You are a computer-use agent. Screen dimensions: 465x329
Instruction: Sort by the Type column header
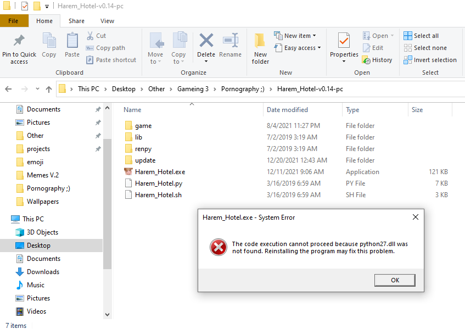point(352,110)
